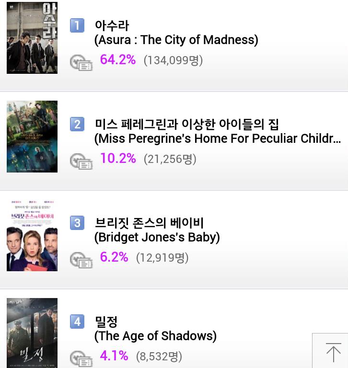348x368 pixels.
Task: Select the 미스 페레그린과 이상한 아이들의 집 title
Action: coord(186,125)
